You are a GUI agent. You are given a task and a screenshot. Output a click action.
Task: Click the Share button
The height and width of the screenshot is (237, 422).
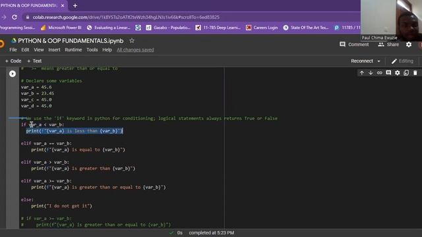388,45
